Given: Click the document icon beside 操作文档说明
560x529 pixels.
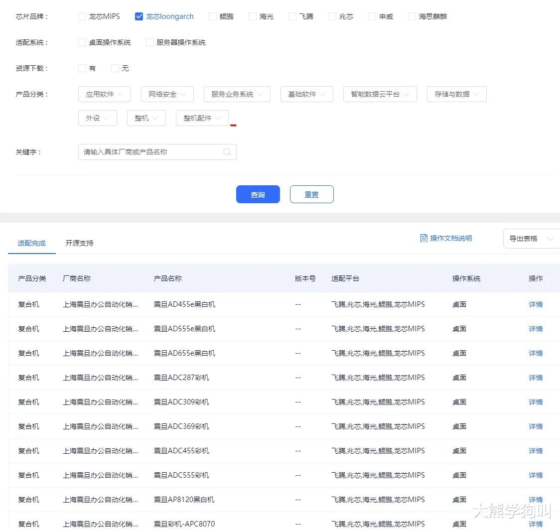Looking at the screenshot, I should (x=423, y=238).
